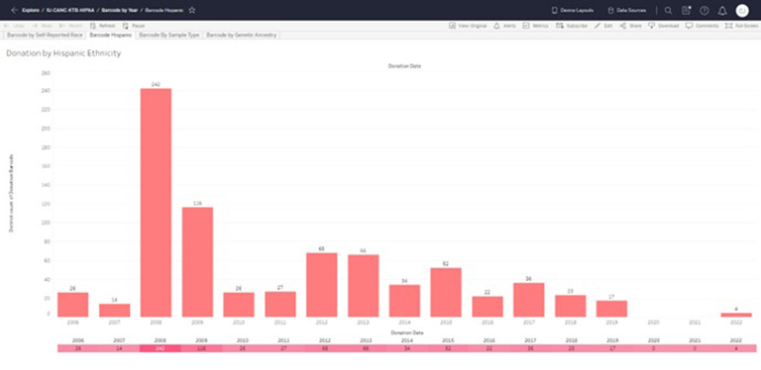Viewport: 761px width, 370px height.
Task: Select the 2008 bar labeled 242
Action: [156, 203]
